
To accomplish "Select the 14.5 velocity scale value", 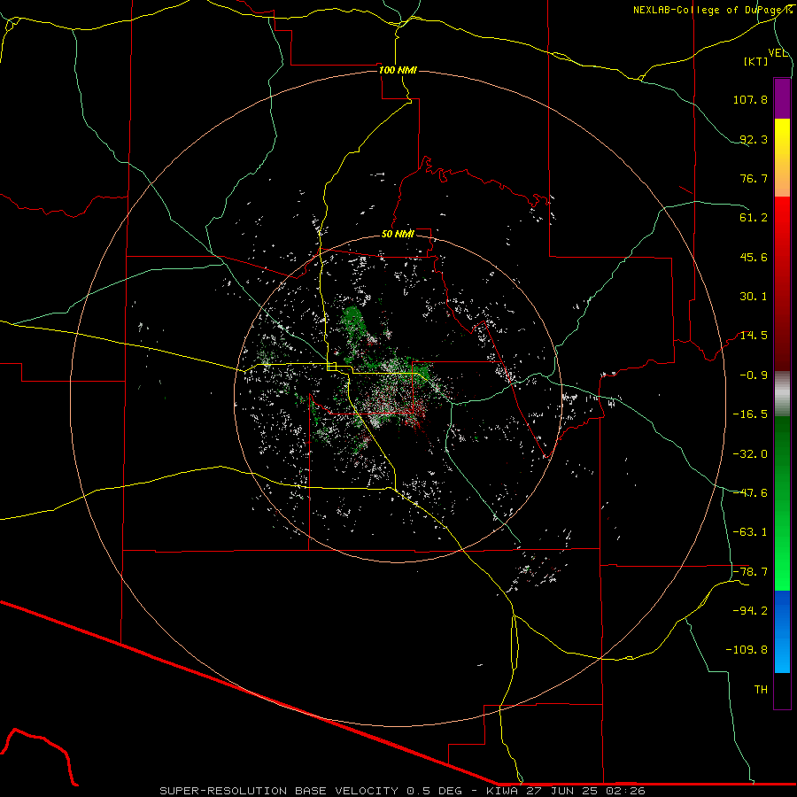I will coord(754,336).
